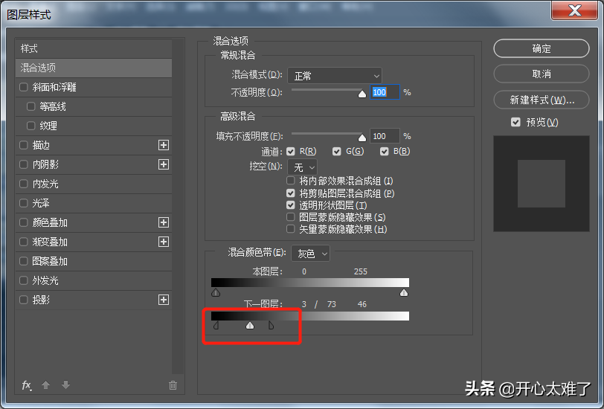Enable the 图案叠加 checkbox

(x=24, y=261)
